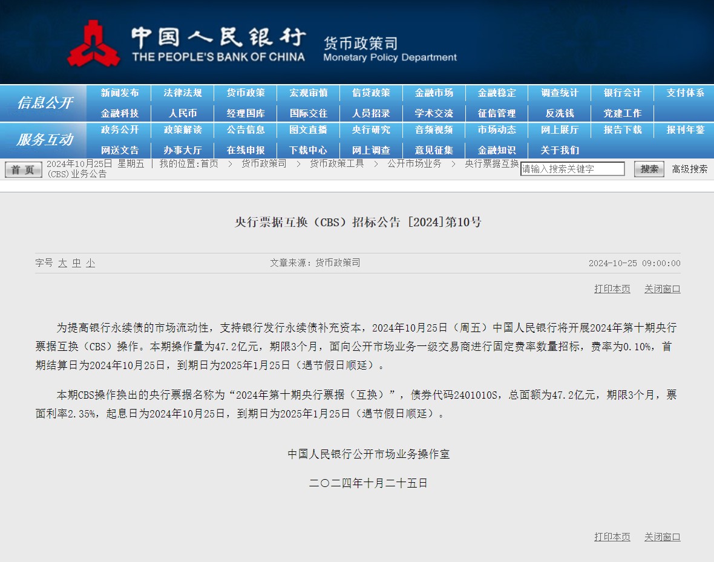Click the 搜索 search button
Image resolution: width=714 pixels, height=562 pixels.
click(649, 169)
